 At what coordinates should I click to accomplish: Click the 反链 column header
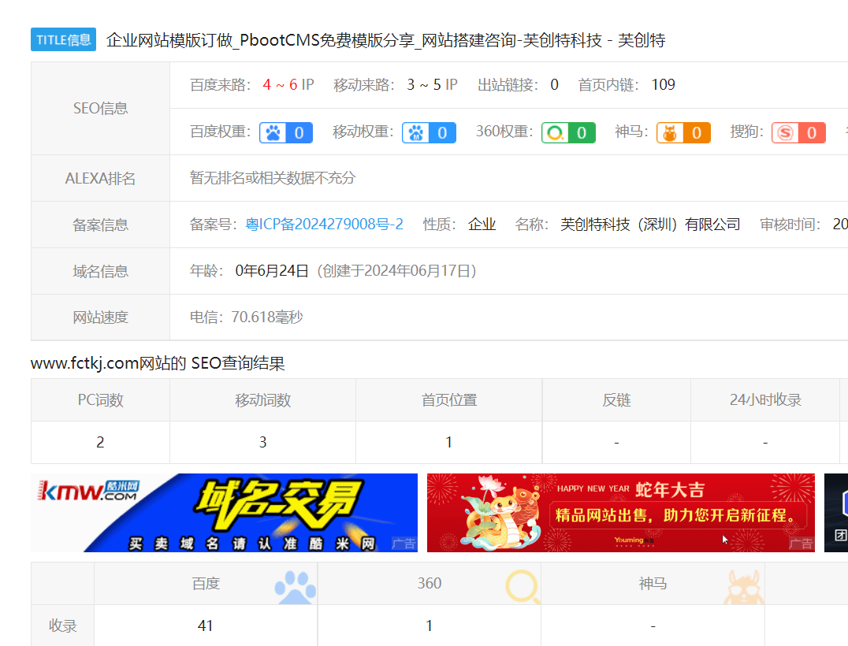616,400
